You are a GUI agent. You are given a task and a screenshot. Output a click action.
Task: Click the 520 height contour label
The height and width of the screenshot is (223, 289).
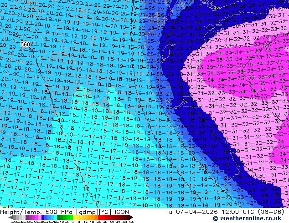[x=266, y=46]
